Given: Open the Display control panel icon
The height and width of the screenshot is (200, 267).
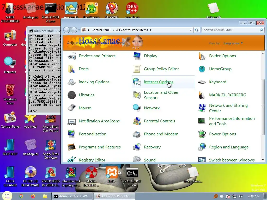Looking at the screenshot, I should pyautogui.click(x=137, y=56).
